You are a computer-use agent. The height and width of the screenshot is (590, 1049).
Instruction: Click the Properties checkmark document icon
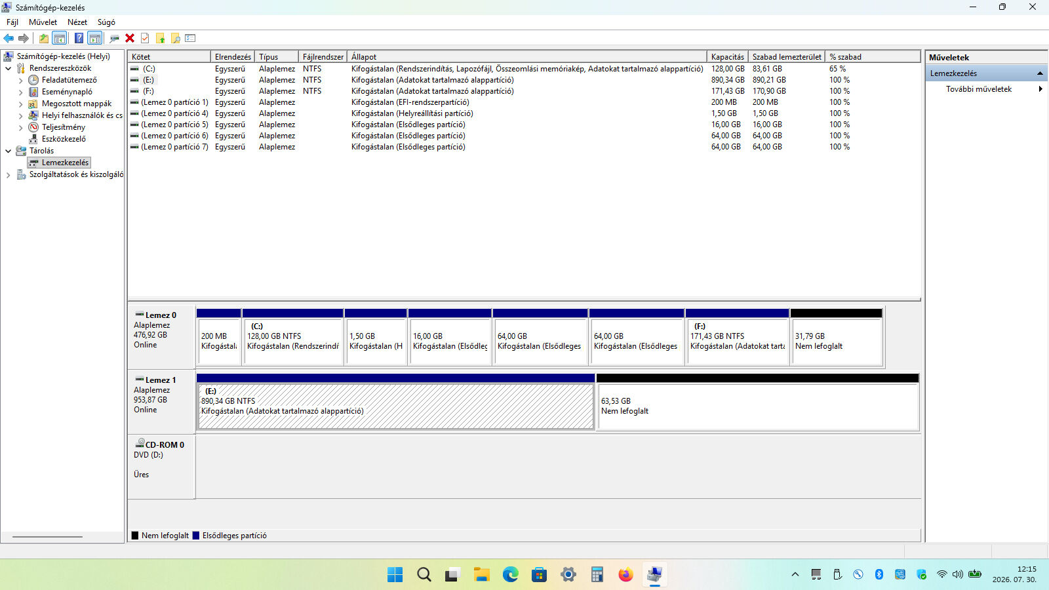[x=145, y=38]
